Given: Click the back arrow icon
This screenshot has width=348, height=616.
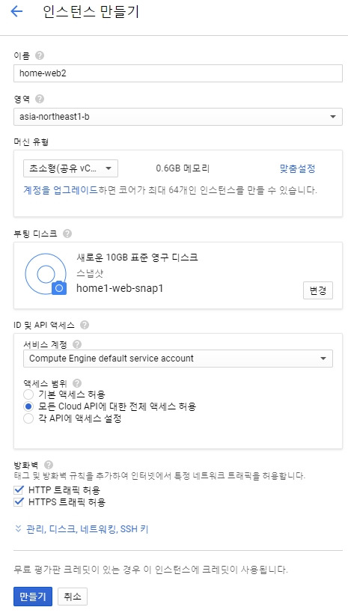Looking at the screenshot, I should pyautogui.click(x=16, y=11).
